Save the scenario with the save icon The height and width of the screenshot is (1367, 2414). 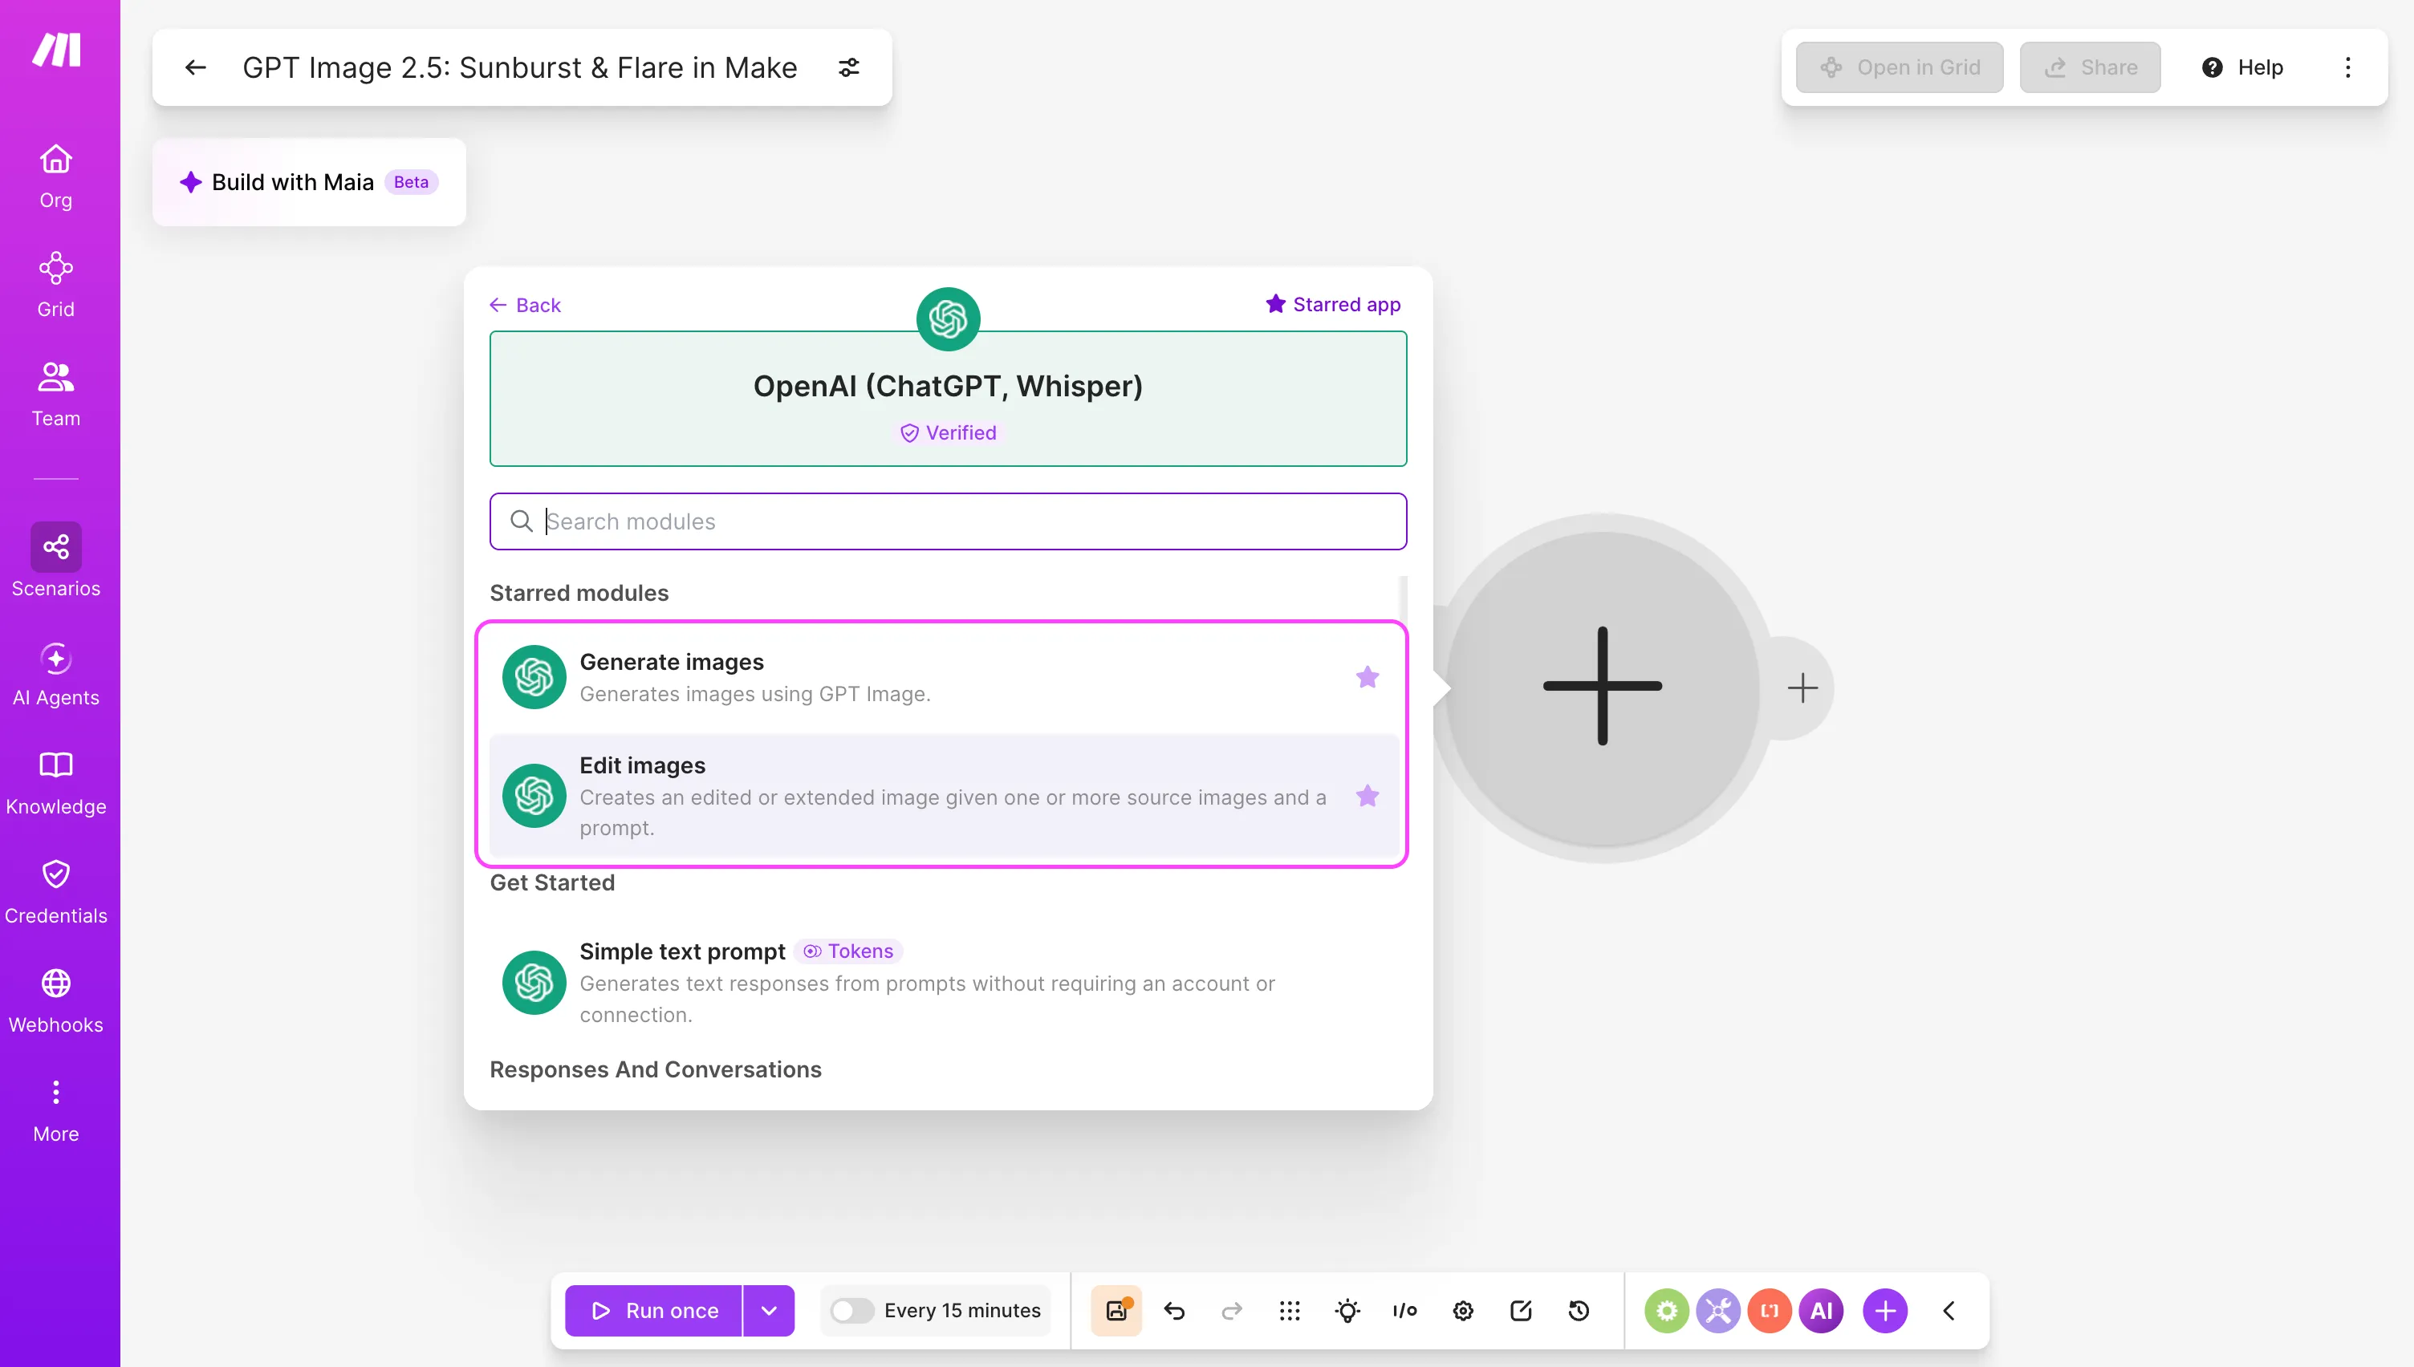tap(1116, 1311)
